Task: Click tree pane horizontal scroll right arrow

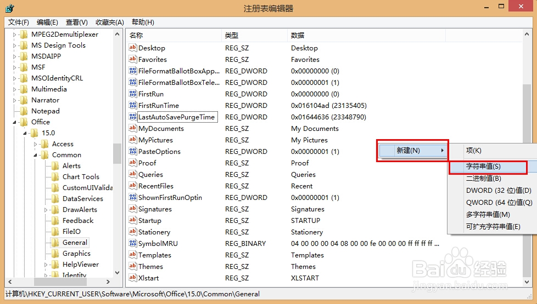Action: [x=108, y=282]
